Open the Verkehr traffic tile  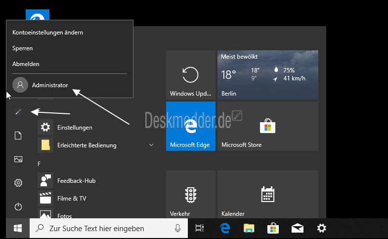click(190, 194)
